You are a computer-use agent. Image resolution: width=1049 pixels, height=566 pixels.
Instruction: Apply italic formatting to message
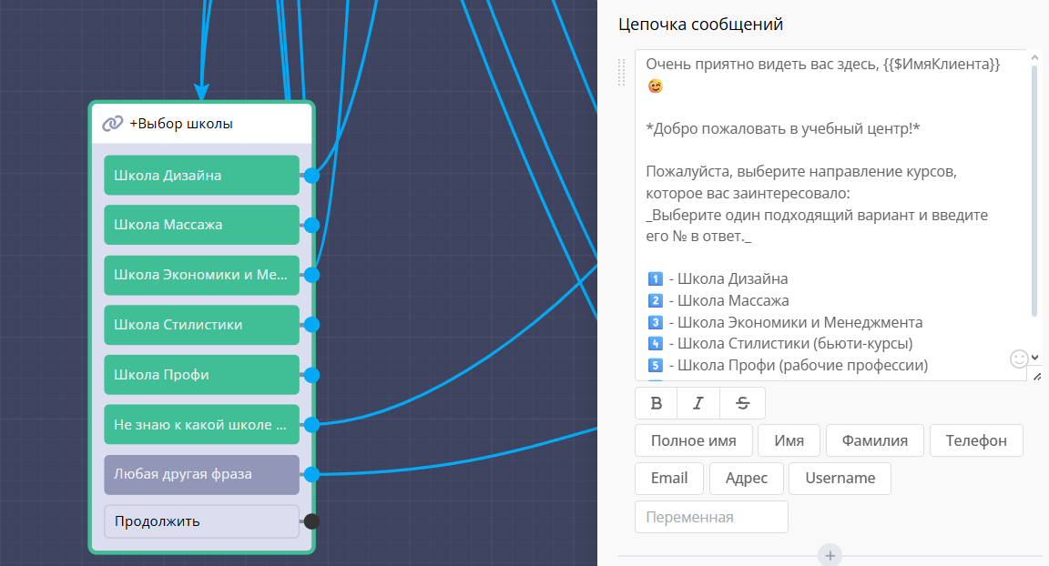point(698,403)
